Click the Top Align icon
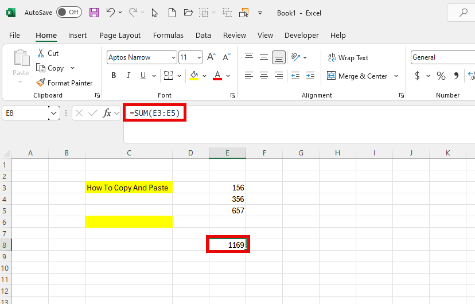 point(249,57)
